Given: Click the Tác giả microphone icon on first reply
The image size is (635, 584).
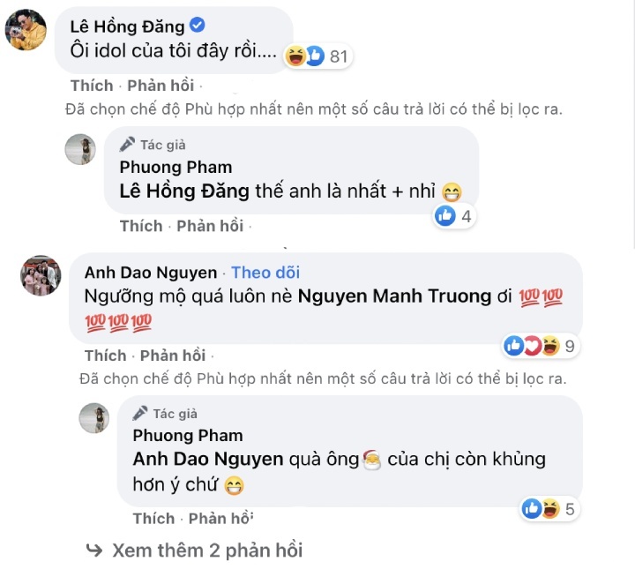Looking at the screenshot, I should point(127,145).
